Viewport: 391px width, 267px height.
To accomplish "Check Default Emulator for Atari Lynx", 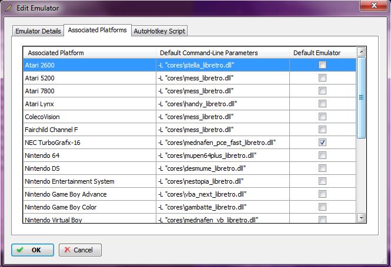I will (322, 104).
